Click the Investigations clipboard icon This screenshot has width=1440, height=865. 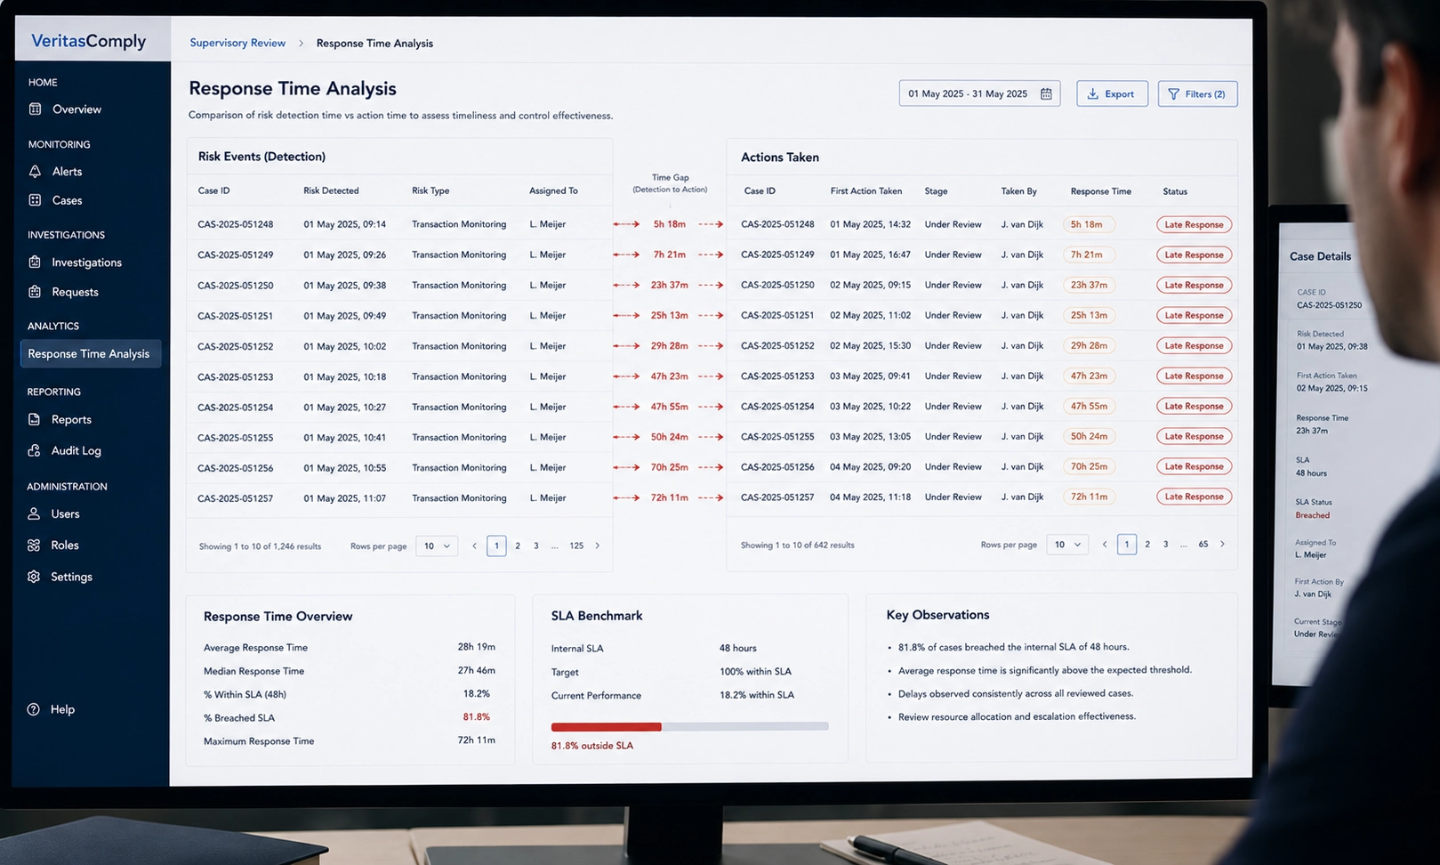point(35,262)
